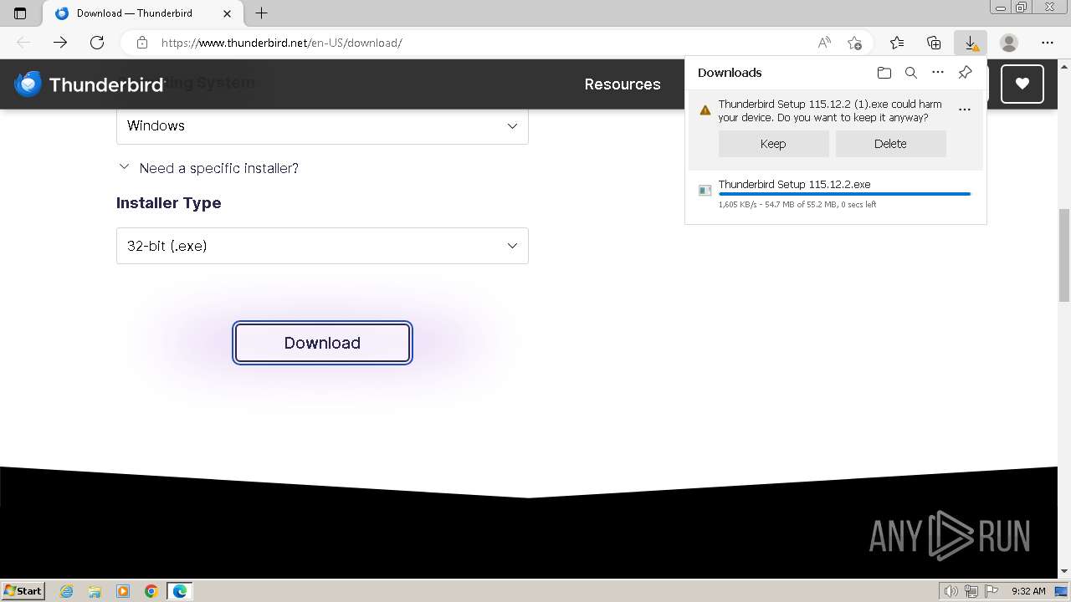Go forward in browser history

click(x=60, y=43)
